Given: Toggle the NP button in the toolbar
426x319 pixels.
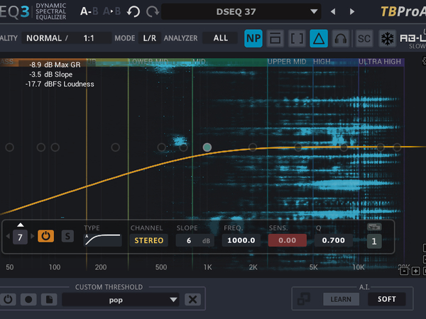Looking at the screenshot, I should 253,38.
